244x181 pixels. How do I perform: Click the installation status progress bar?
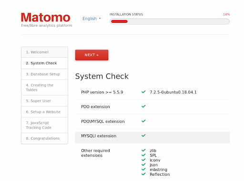170,21
